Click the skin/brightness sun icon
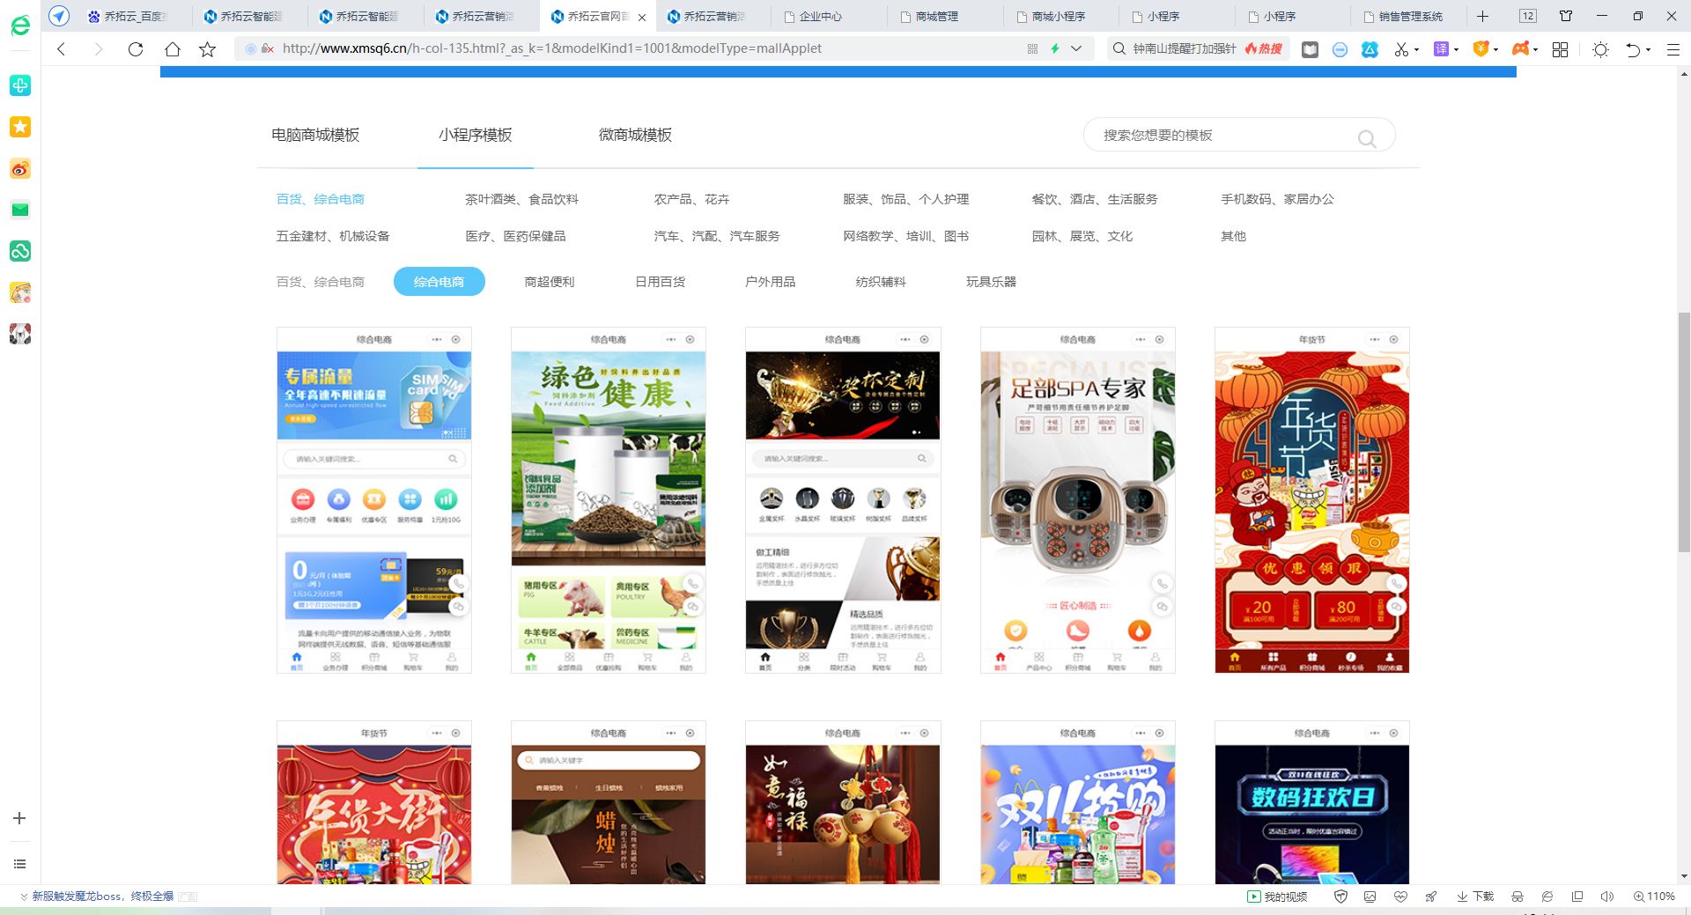Screen dimensions: 1691x915 pos(1601,50)
